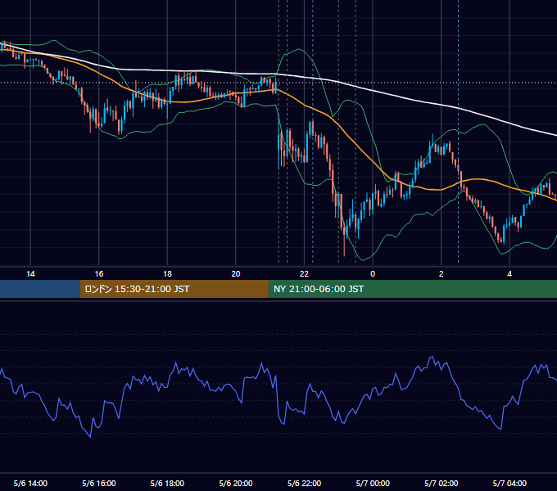Click the 5/6 14:00 date label

pos(30,483)
